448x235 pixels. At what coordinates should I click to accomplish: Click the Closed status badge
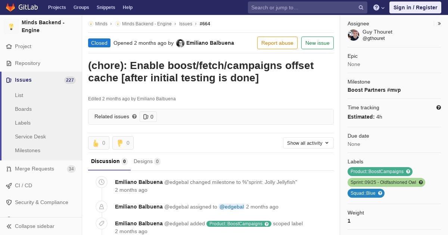99,43
